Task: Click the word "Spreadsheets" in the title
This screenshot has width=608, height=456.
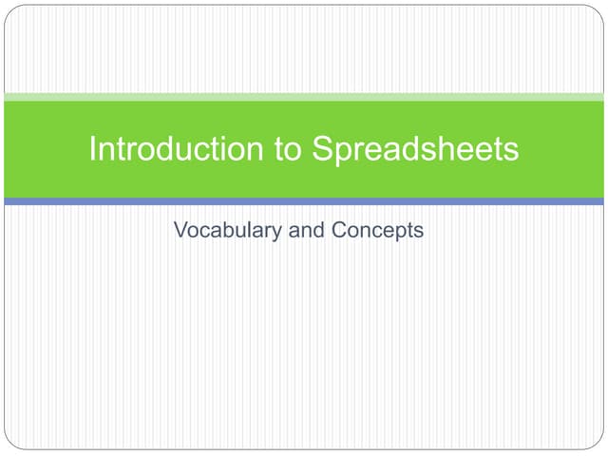Action: pos(415,149)
